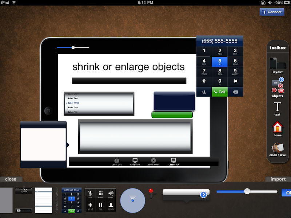Tap the asterisk key on large keypad

coord(204,81)
